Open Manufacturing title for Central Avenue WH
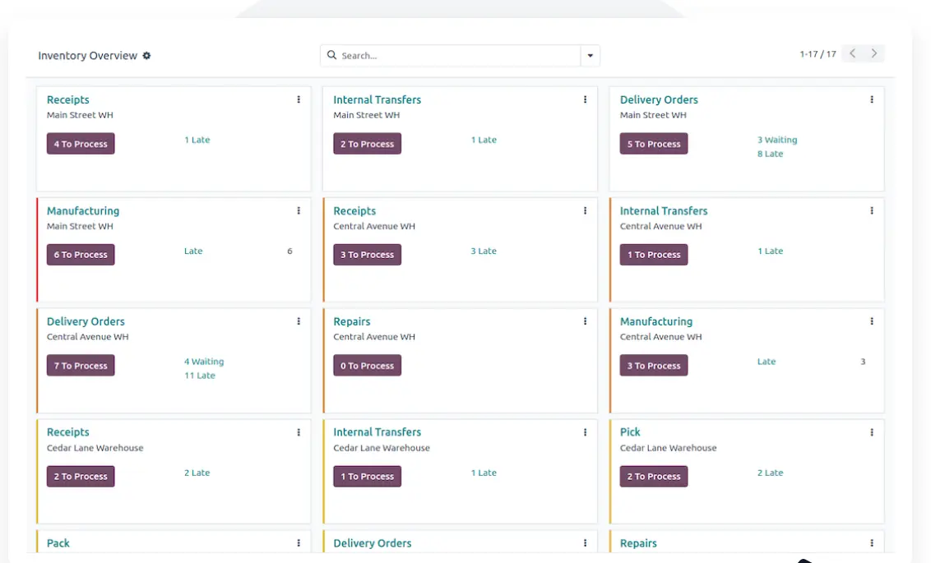The width and height of the screenshot is (931, 563). (x=656, y=321)
